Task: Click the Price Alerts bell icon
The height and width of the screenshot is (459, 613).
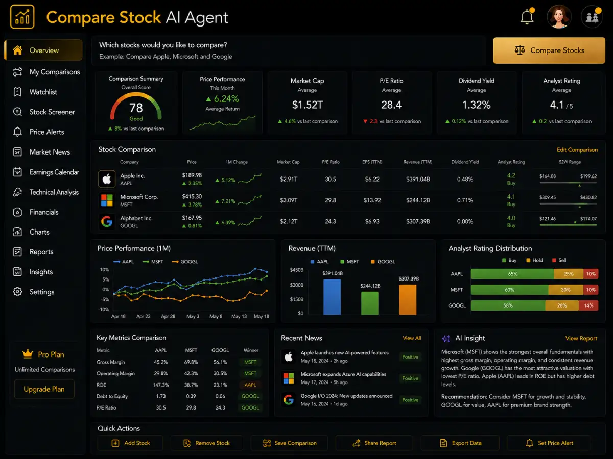Action: pyautogui.click(x=18, y=132)
